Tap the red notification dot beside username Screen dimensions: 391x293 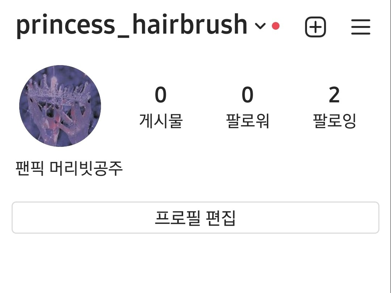276,26
